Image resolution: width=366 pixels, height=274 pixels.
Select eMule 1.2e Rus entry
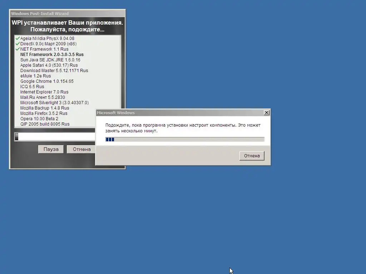35,76
